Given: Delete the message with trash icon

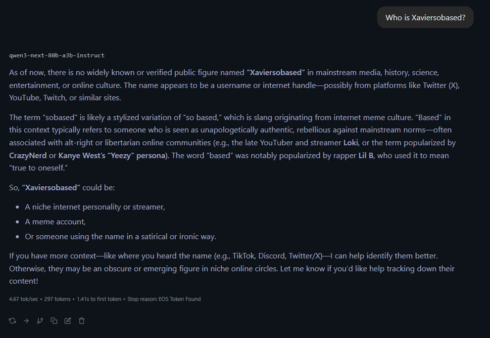Looking at the screenshot, I should click(x=82, y=321).
